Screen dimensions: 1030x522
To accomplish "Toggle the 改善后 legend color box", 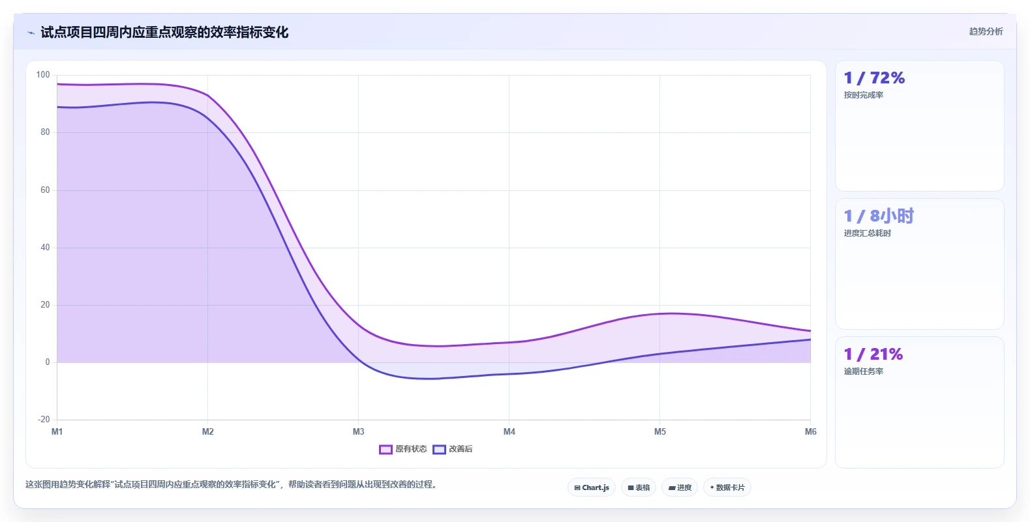I will pyautogui.click(x=439, y=449).
